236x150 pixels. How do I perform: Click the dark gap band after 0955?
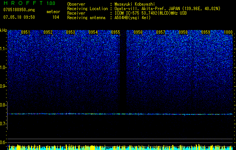123,72
